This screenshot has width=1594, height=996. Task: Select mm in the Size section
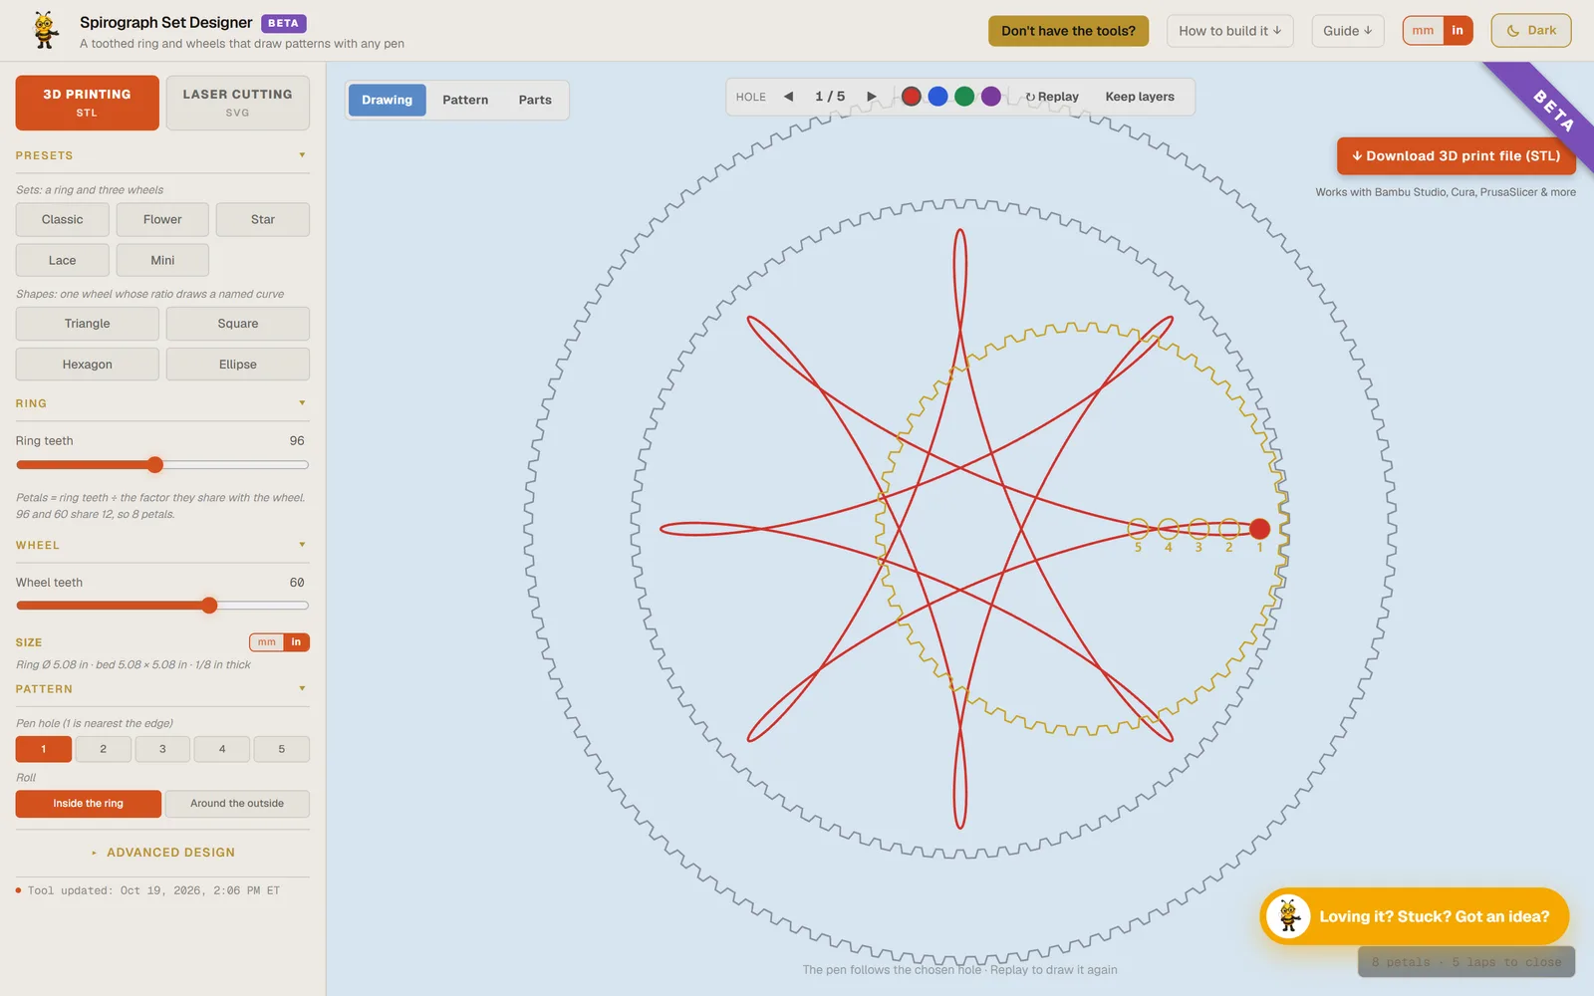pyautogui.click(x=267, y=642)
